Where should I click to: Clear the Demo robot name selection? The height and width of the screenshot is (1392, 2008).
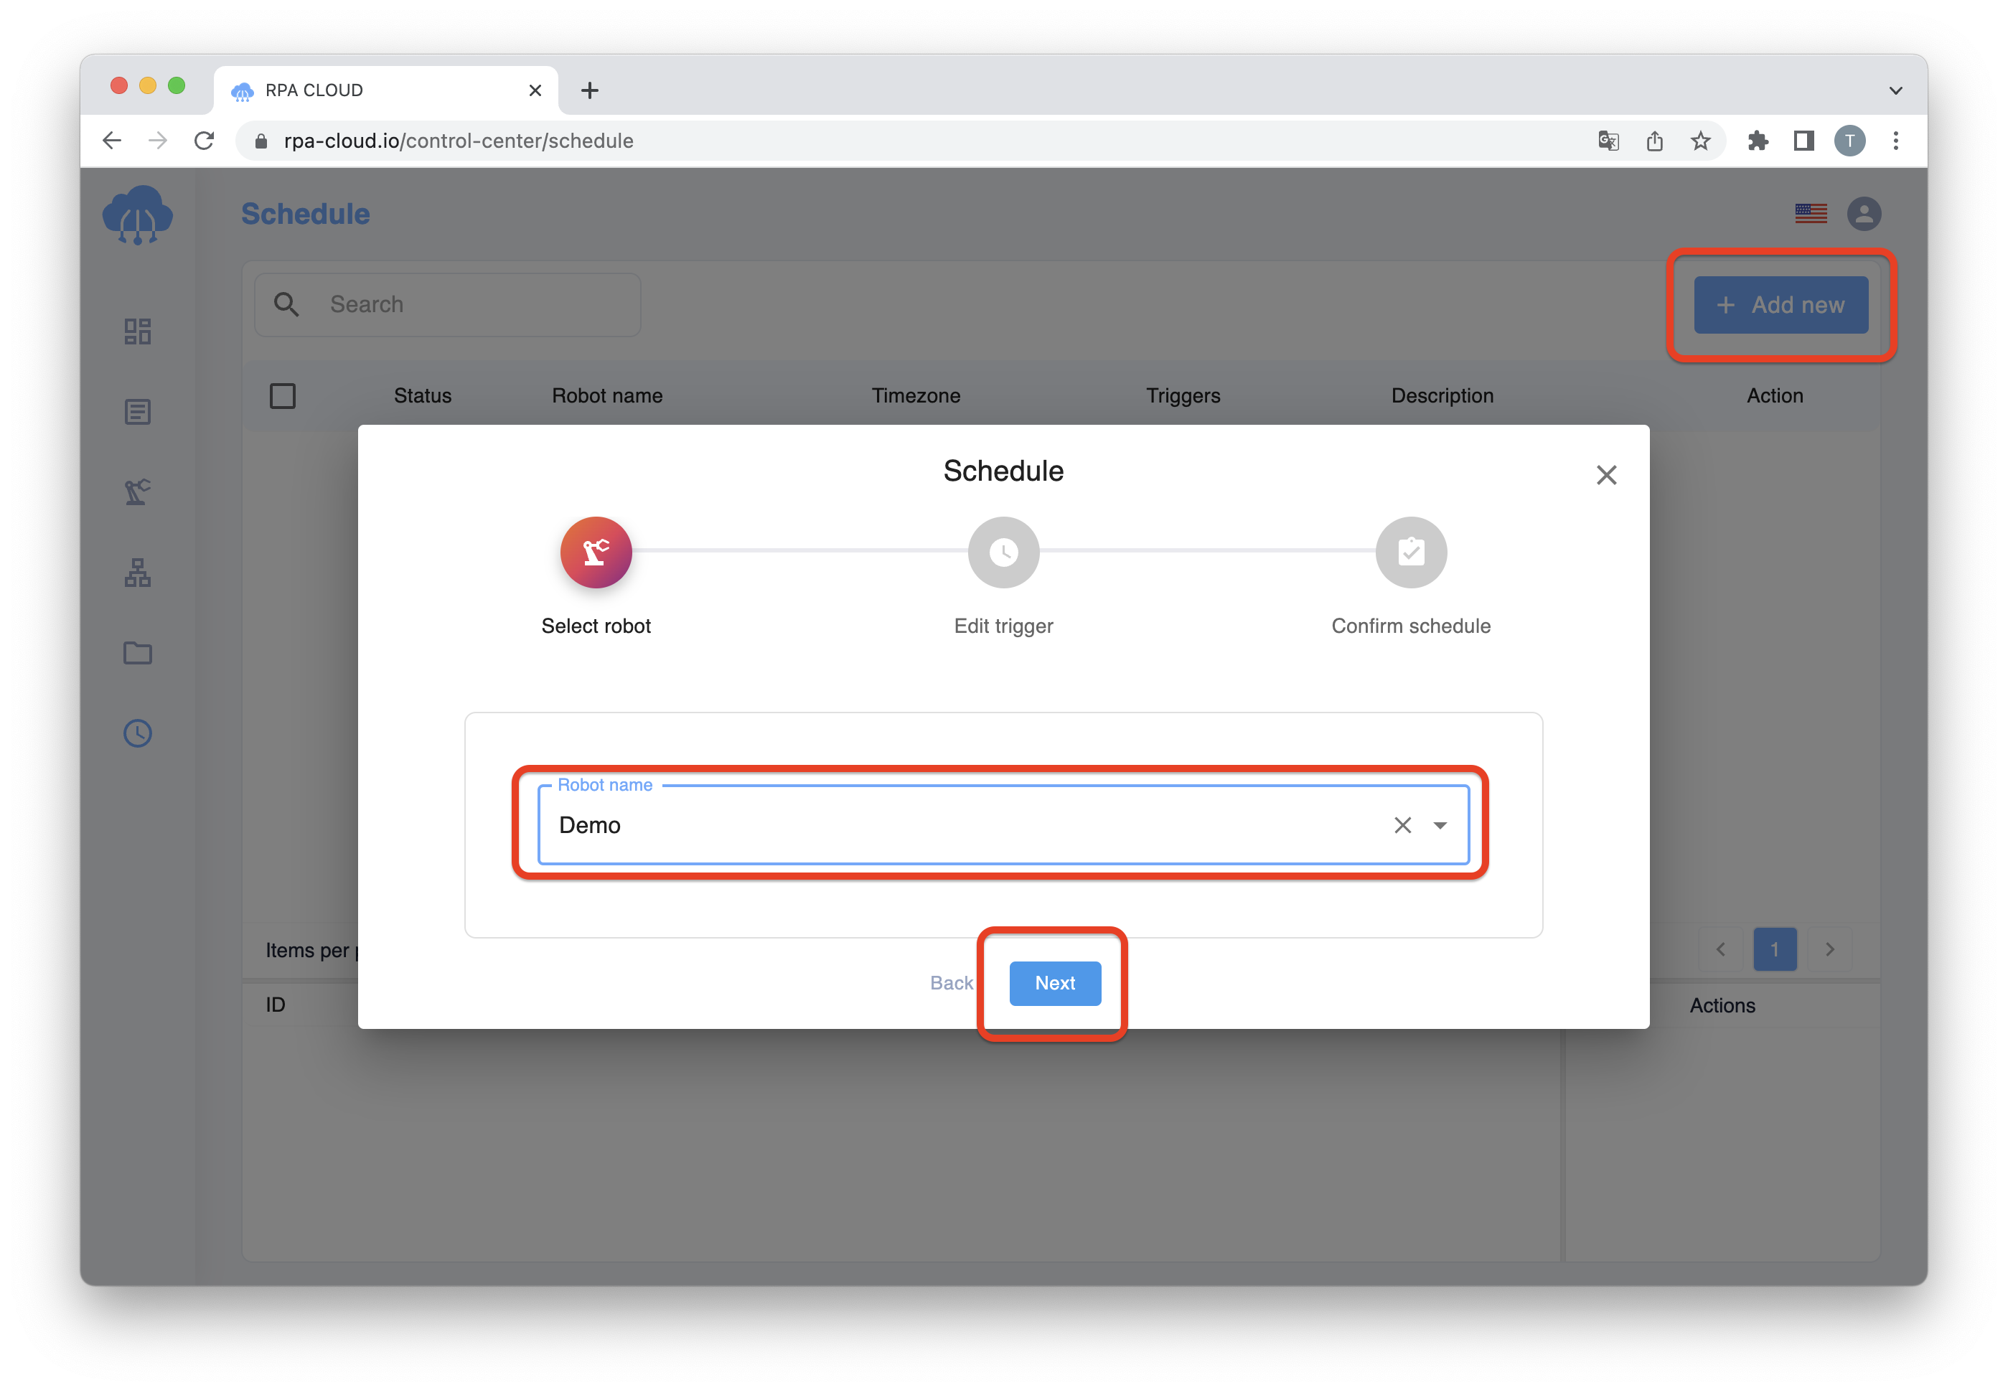click(x=1402, y=824)
